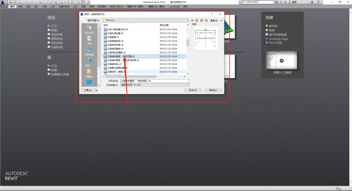This screenshot has width=352, height=191.
Task: Click the create new folder icon in dialog
Action: [206, 21]
